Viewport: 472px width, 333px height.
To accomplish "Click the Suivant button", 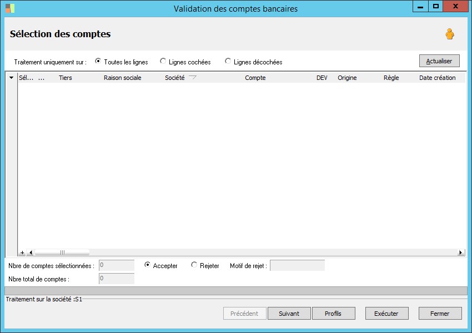I will click(x=289, y=314).
